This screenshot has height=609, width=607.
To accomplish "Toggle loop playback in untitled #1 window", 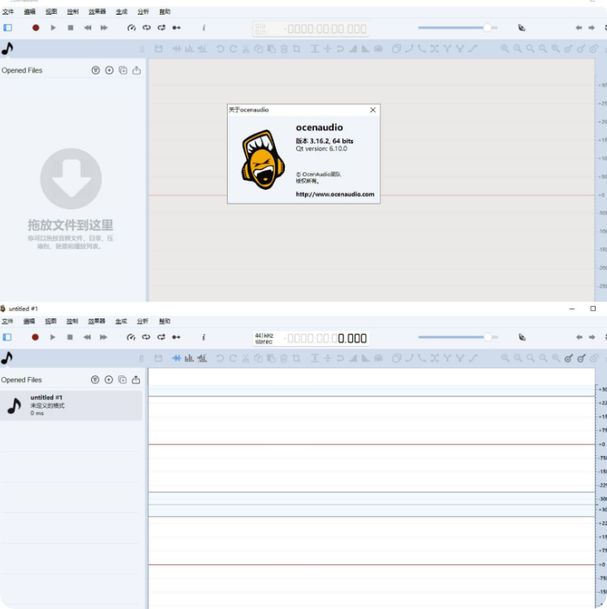I will (146, 337).
